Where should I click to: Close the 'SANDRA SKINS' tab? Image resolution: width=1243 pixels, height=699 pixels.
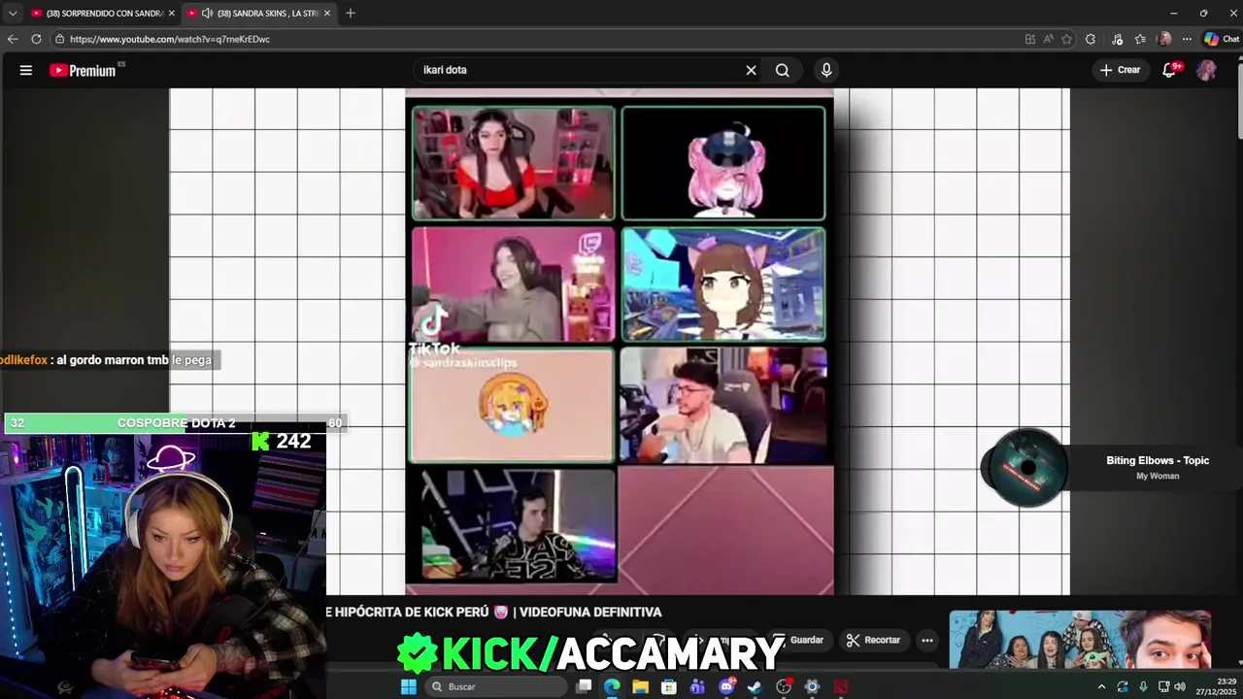tap(327, 14)
